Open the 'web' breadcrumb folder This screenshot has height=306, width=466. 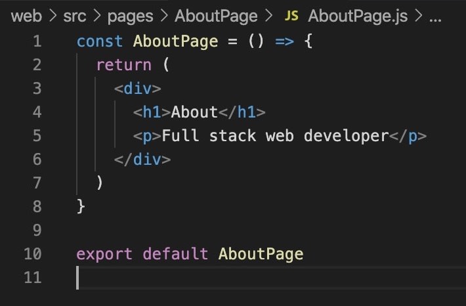tap(26, 16)
